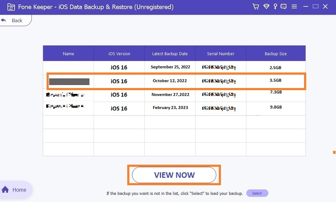Go back using the Back arrow
This screenshot has height=202, width=336.
[x=13, y=21]
